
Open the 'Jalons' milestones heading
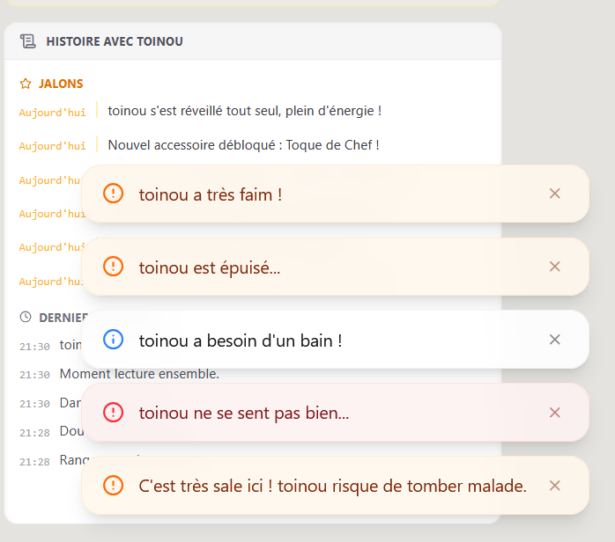pos(61,84)
